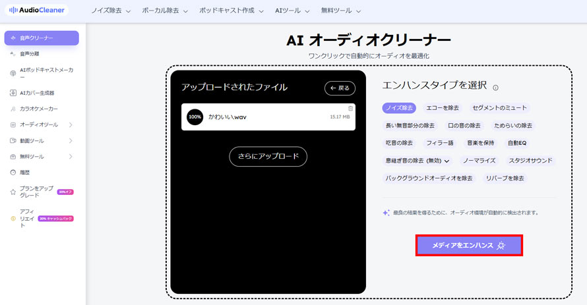Click the 100% upload progress circle

pos(195,117)
